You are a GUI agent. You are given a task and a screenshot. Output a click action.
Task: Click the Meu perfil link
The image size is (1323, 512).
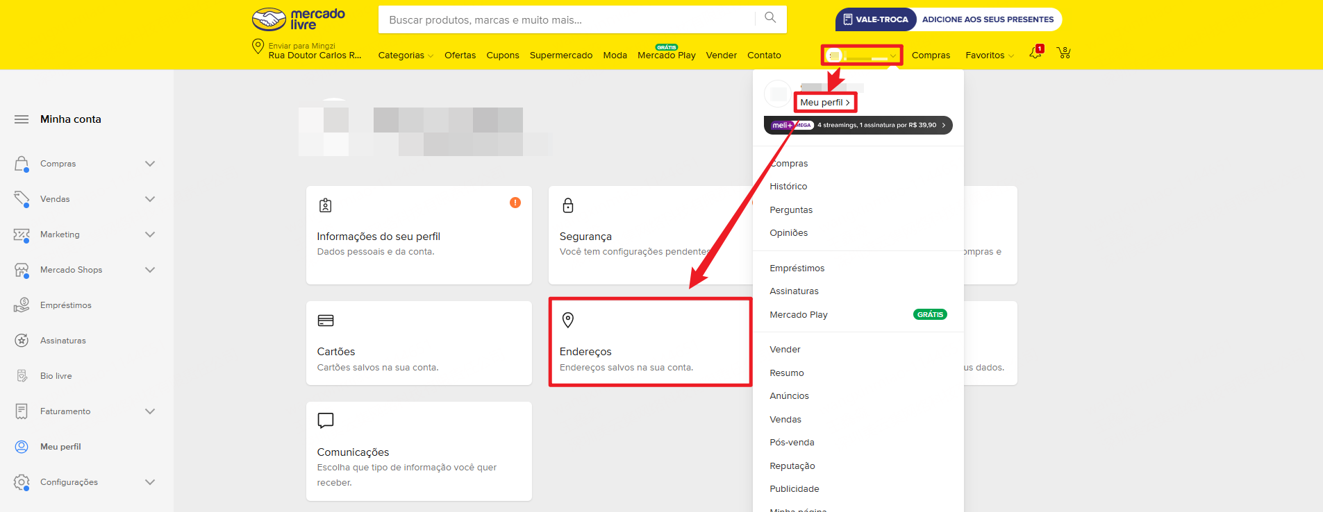[x=824, y=103]
